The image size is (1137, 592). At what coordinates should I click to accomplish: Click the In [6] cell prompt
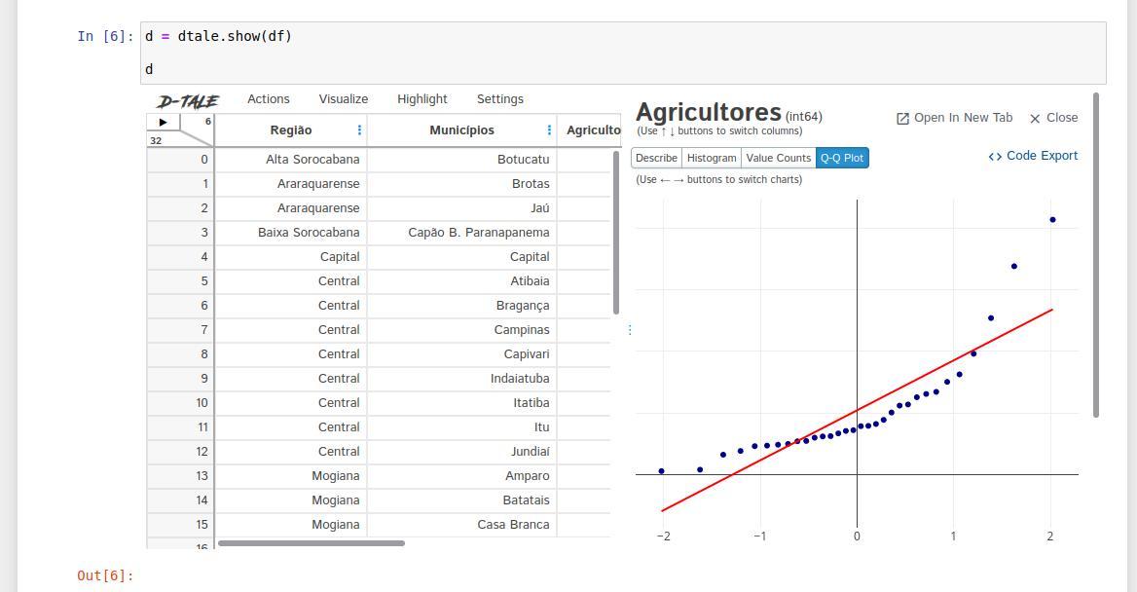(105, 36)
